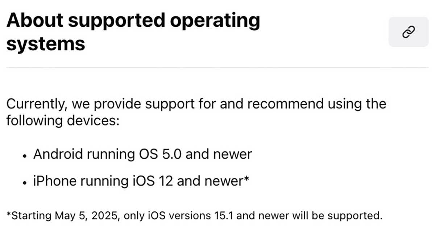435x231 pixels.
Task: Click the copy link chain icon
Action: pos(408,32)
